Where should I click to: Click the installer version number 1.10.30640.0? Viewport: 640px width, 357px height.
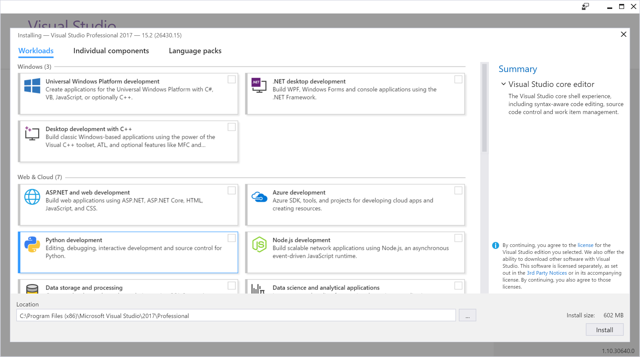[618, 351]
